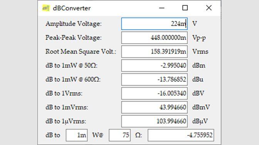Click the 'dBm' unit label
Screen dimensions: 259x145
tap(199, 66)
